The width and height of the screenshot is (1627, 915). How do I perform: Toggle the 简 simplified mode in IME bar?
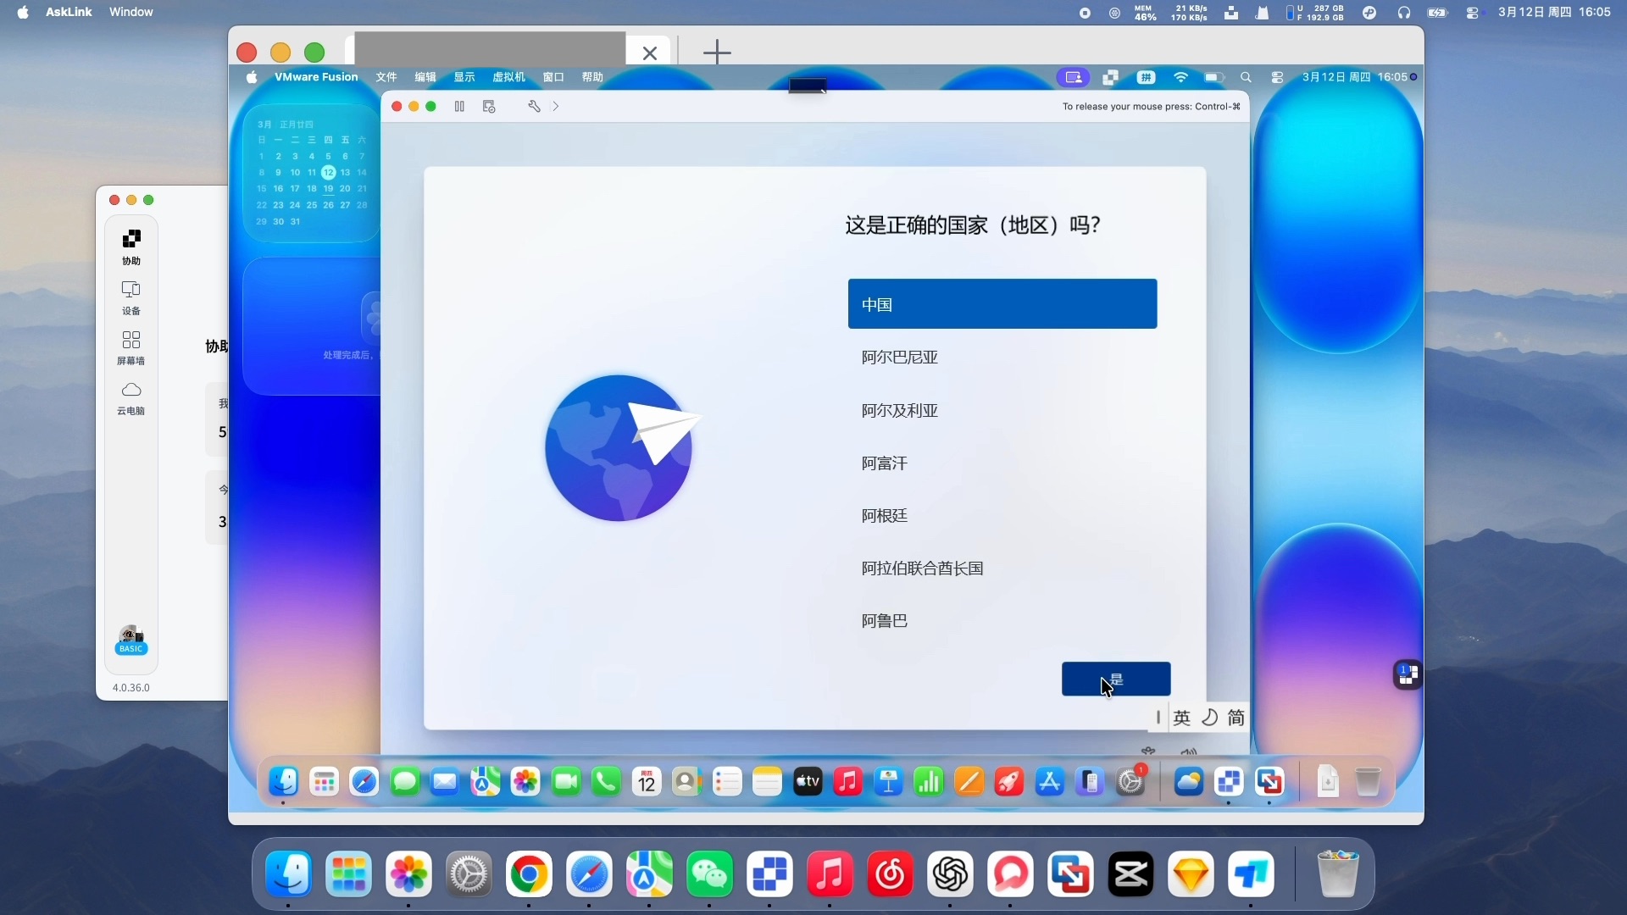pos(1236,718)
